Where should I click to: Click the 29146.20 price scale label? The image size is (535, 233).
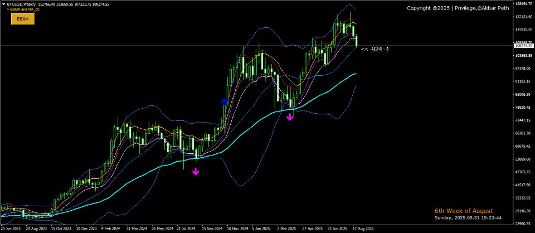click(x=523, y=211)
